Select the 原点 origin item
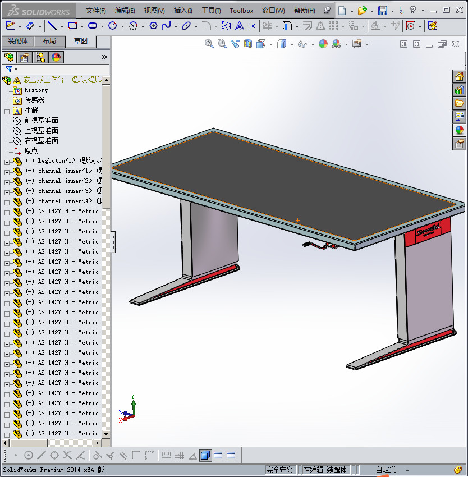Screen dimensions: 468x477 (31, 150)
